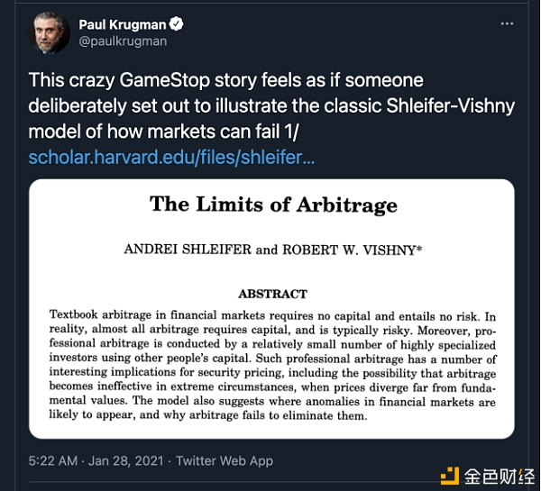Click the ABSTRACT heading in the paper
The image size is (541, 491).
pyautogui.click(x=272, y=294)
